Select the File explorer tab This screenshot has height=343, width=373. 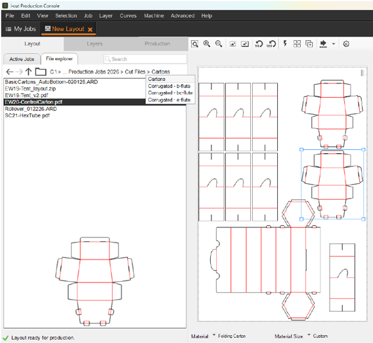[59, 58]
